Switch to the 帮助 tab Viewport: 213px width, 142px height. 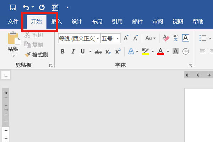[x=198, y=21]
